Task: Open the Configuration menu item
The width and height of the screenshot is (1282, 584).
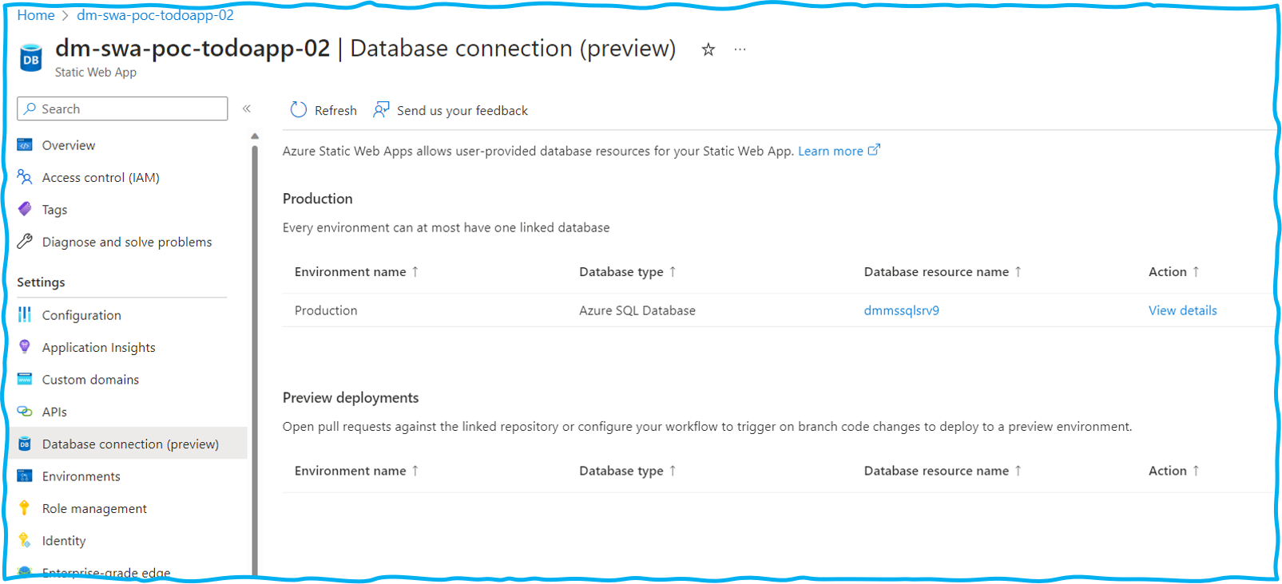Action: [x=81, y=315]
